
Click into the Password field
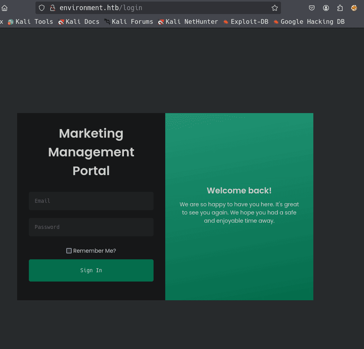[91, 227]
